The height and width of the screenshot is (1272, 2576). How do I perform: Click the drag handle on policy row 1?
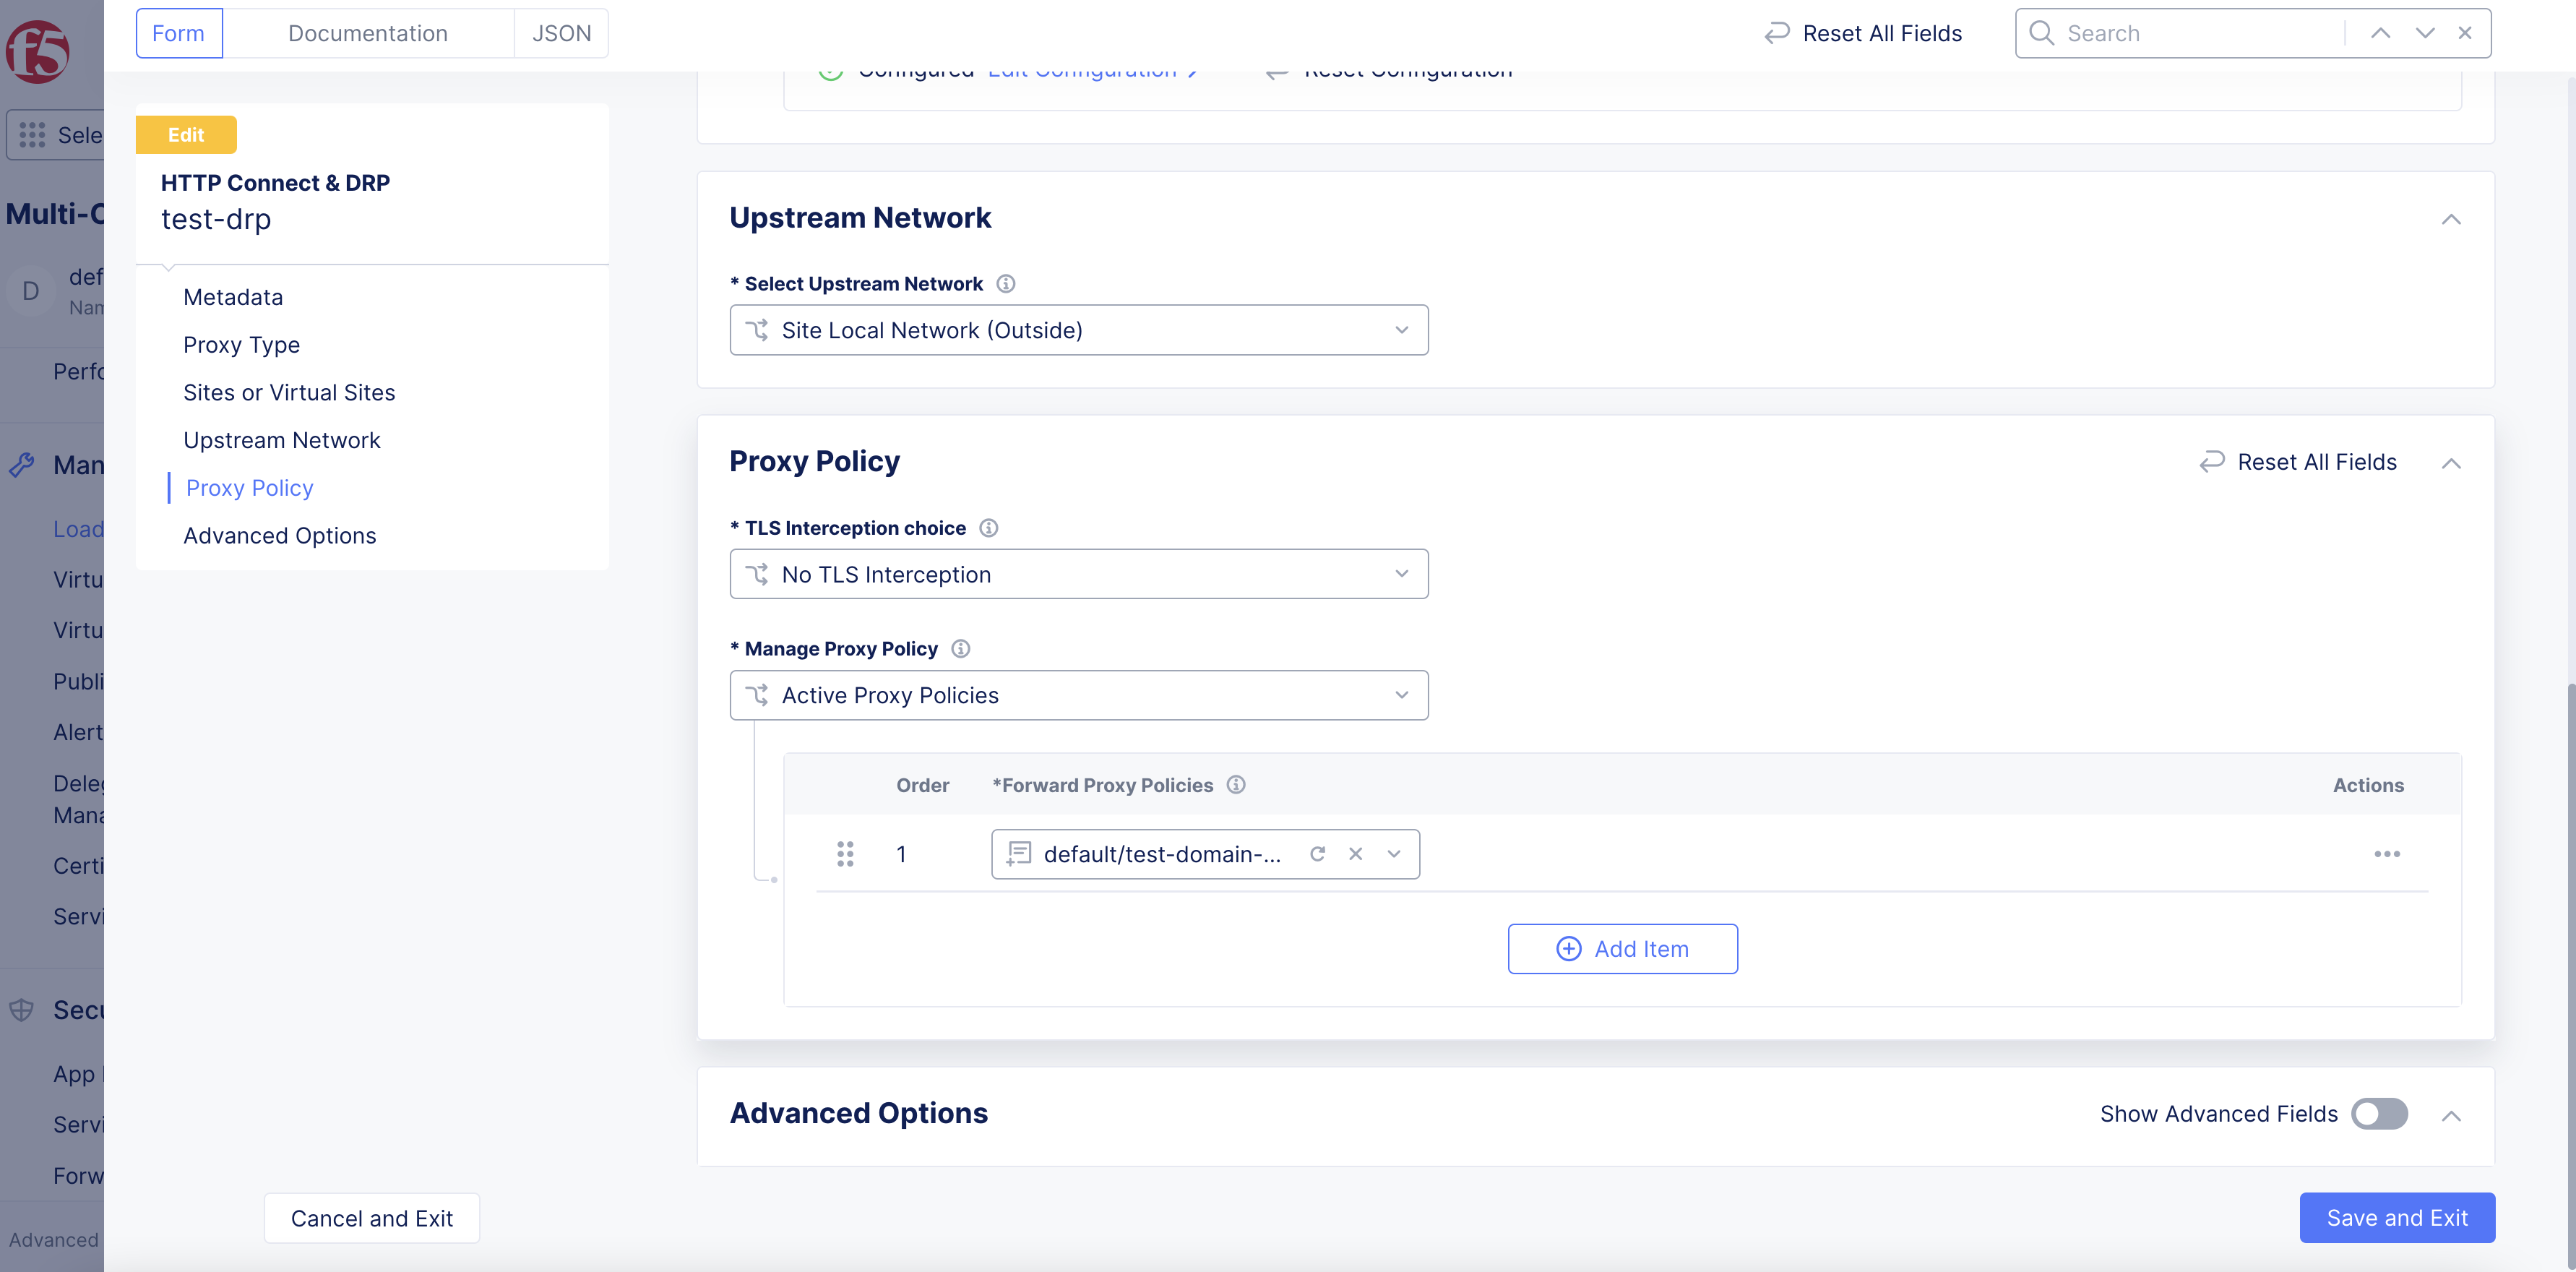coord(846,854)
